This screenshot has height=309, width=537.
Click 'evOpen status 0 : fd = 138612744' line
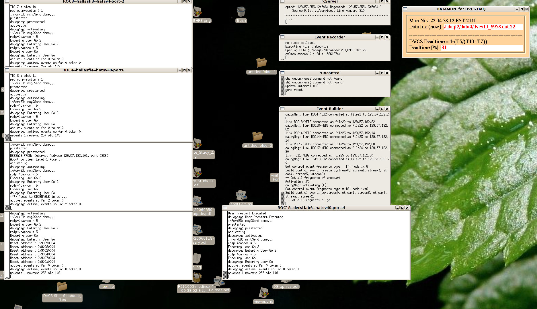pos(313,54)
